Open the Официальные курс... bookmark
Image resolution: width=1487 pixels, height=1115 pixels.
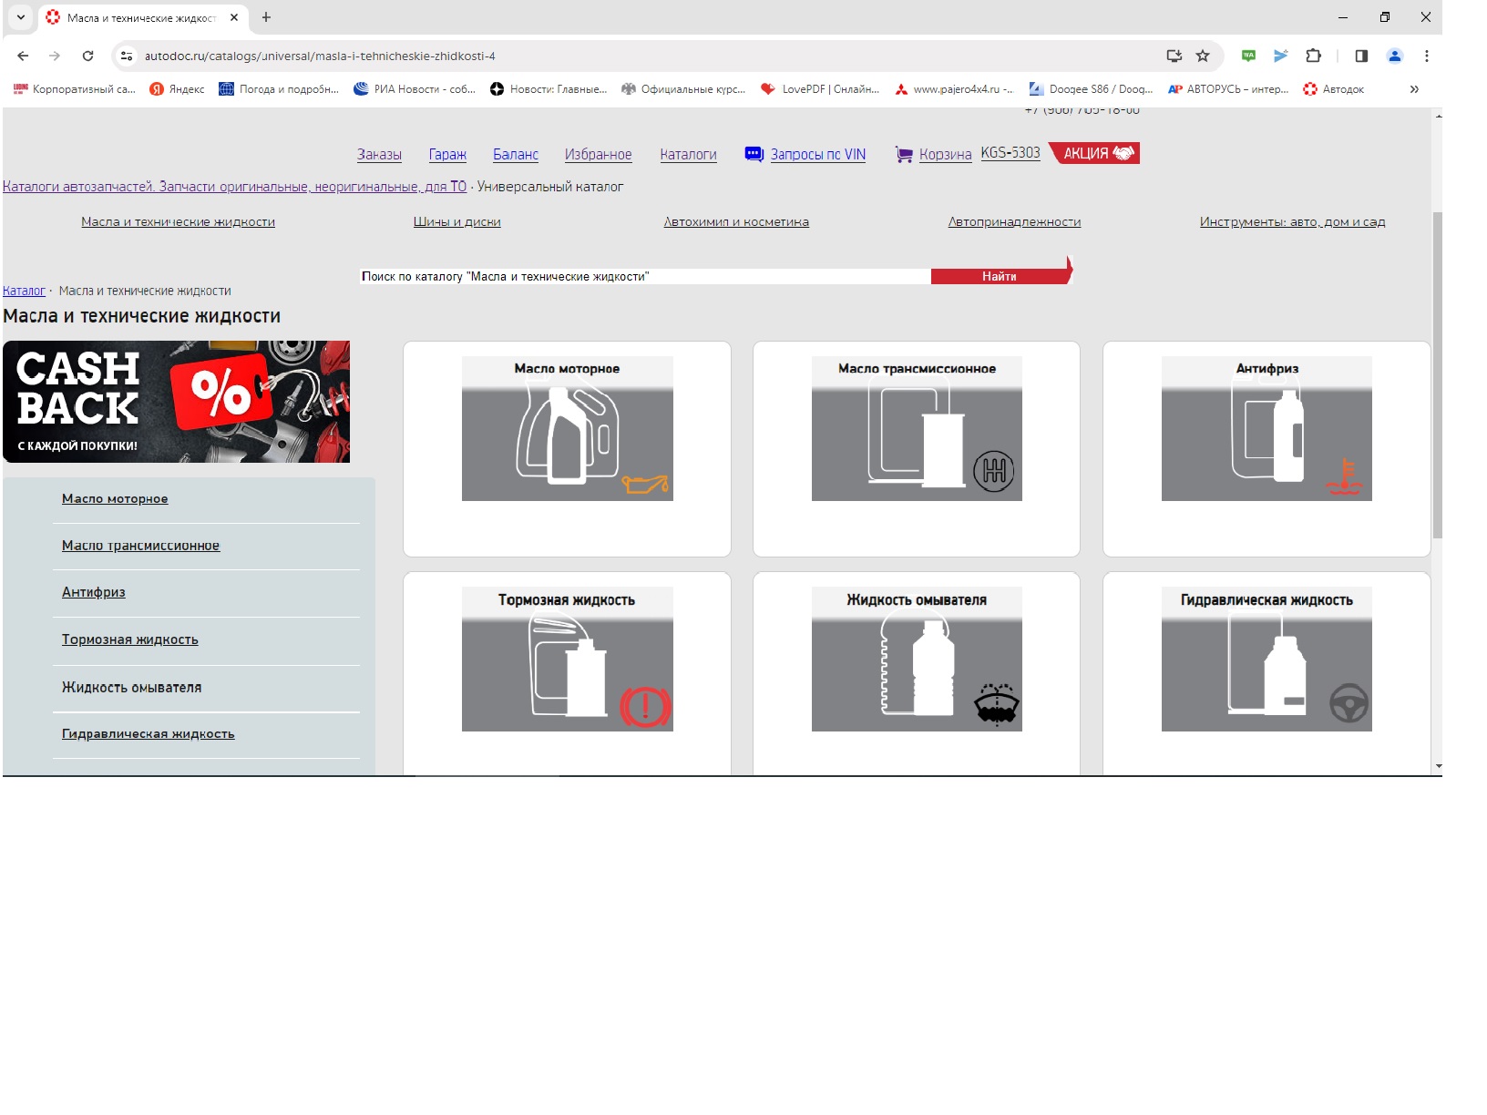click(x=683, y=89)
